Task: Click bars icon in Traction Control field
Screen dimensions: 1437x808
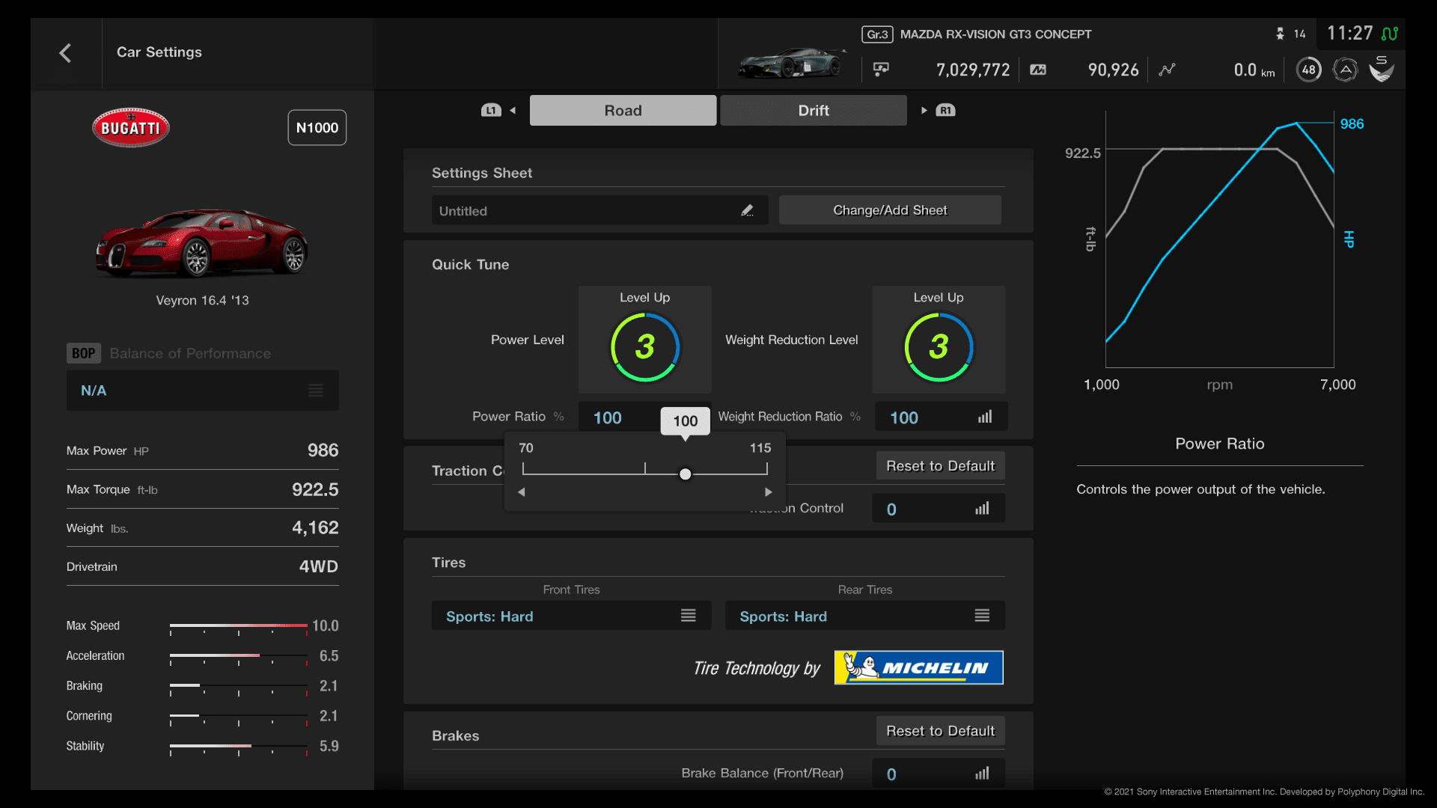Action: 982,509
